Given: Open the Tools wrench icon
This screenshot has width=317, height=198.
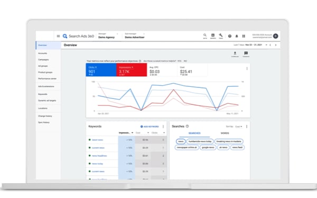Looking at the screenshot, I should [x=220, y=36].
